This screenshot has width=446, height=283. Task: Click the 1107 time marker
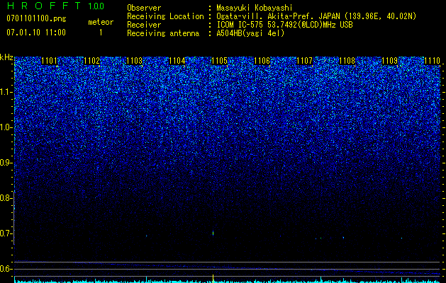click(304, 61)
